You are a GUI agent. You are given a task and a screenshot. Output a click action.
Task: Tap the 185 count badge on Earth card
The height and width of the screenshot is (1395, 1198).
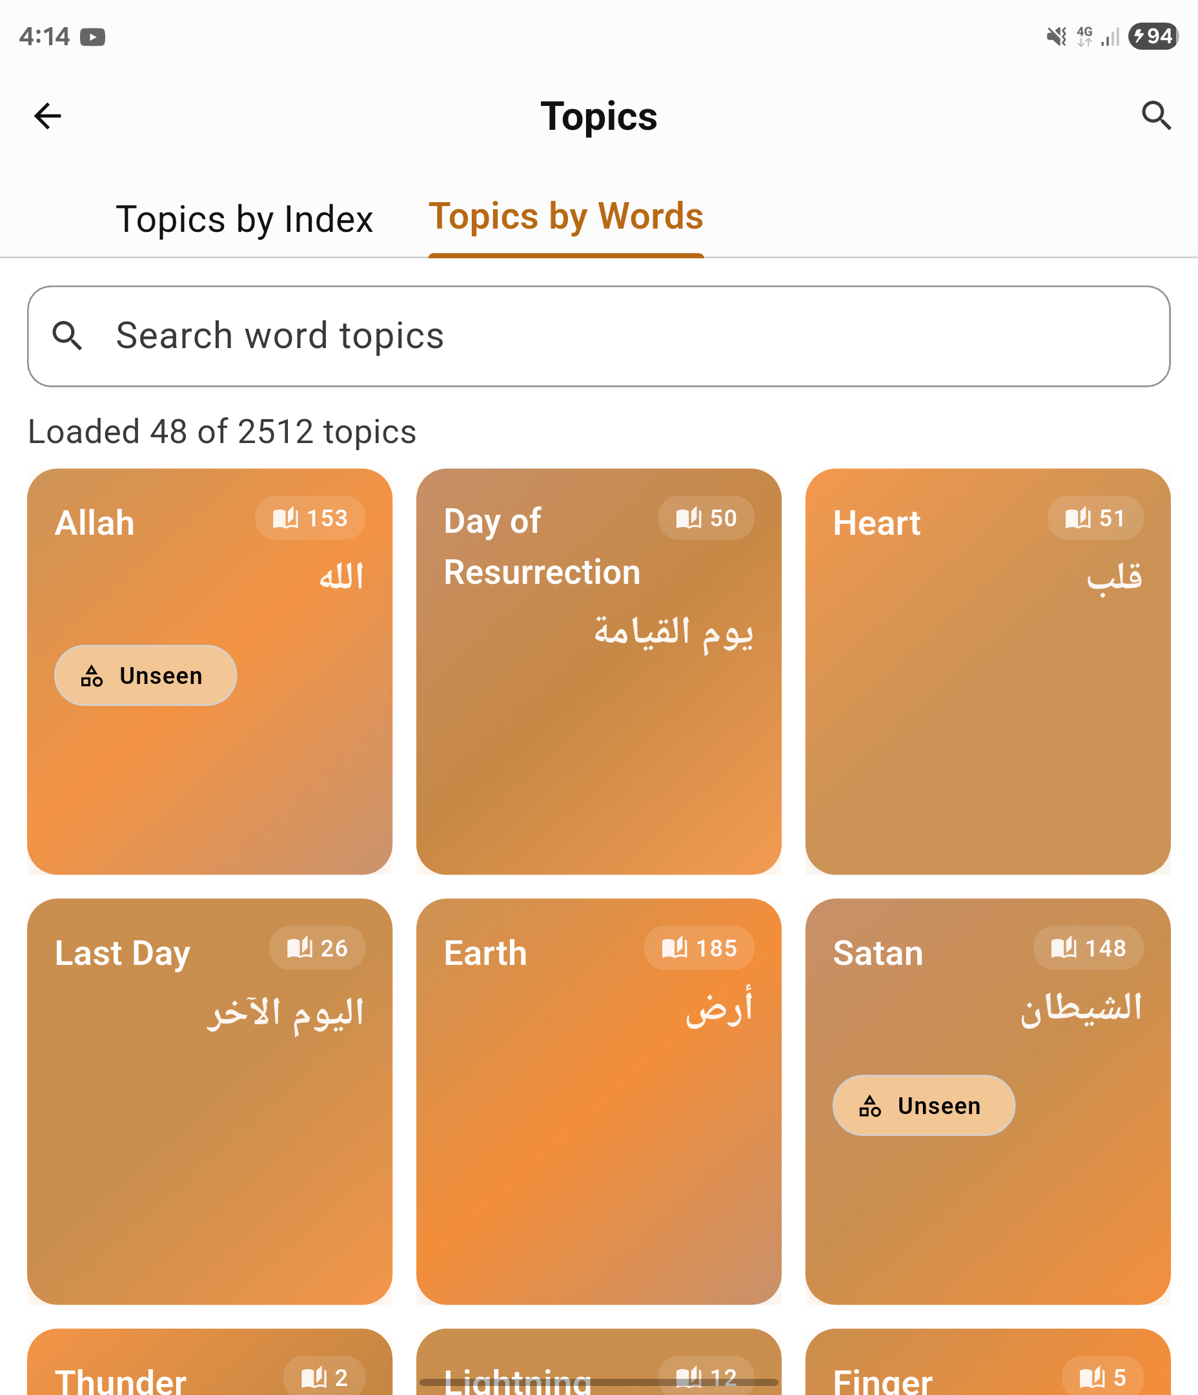698,948
